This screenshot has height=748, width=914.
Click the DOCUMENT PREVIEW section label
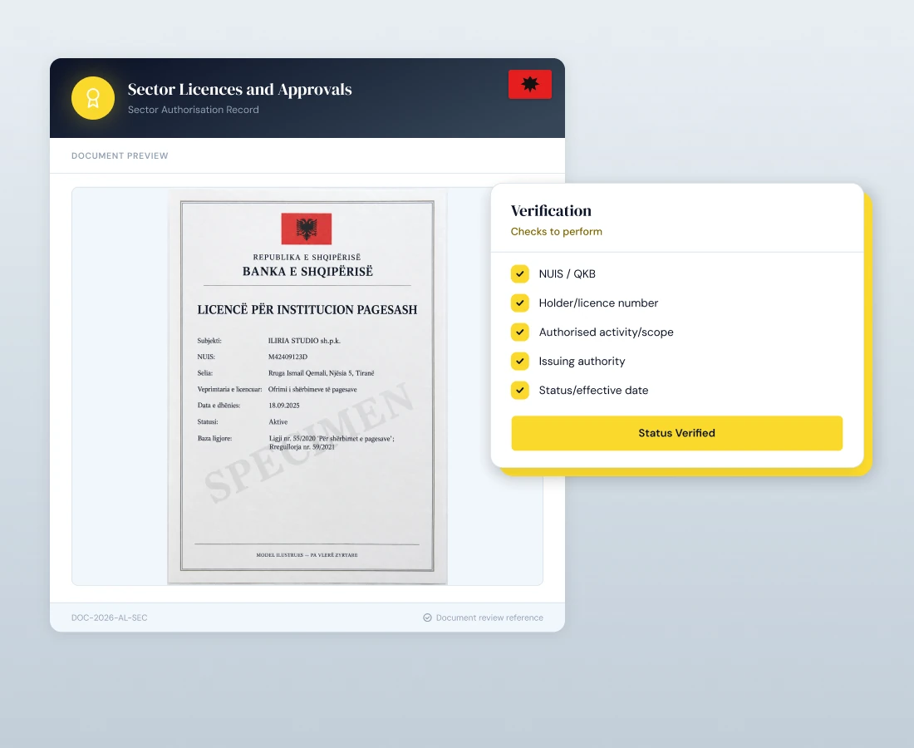click(120, 155)
